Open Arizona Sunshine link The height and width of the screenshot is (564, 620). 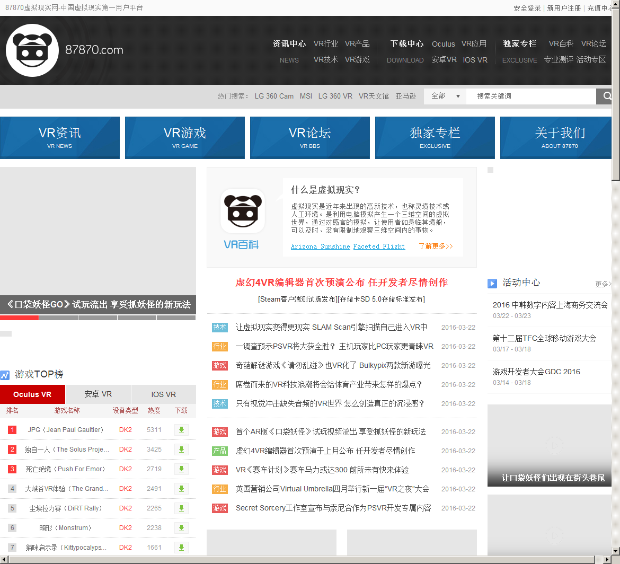coord(320,246)
